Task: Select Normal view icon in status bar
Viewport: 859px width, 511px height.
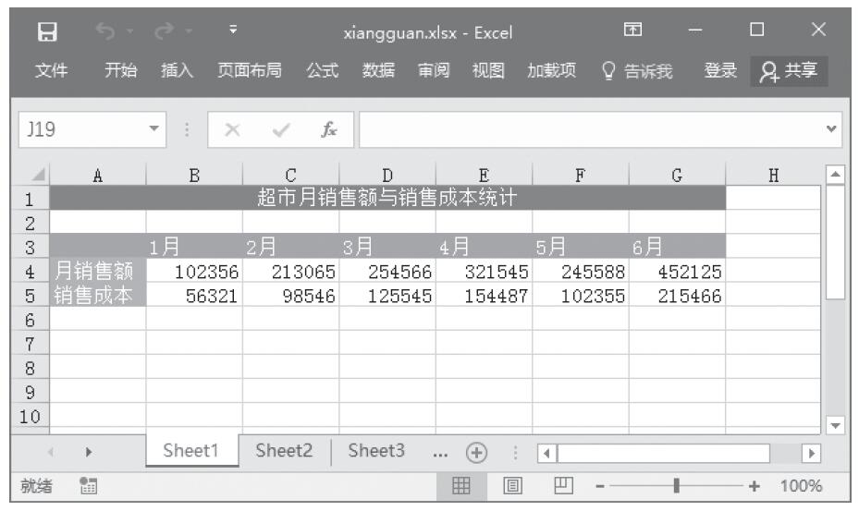Action: tap(460, 485)
